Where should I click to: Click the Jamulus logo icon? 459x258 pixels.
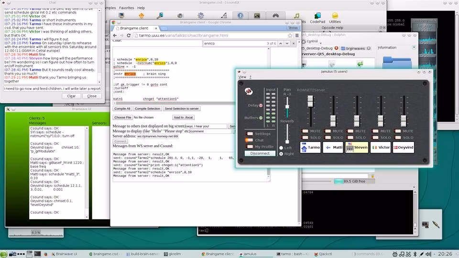click(x=249, y=91)
